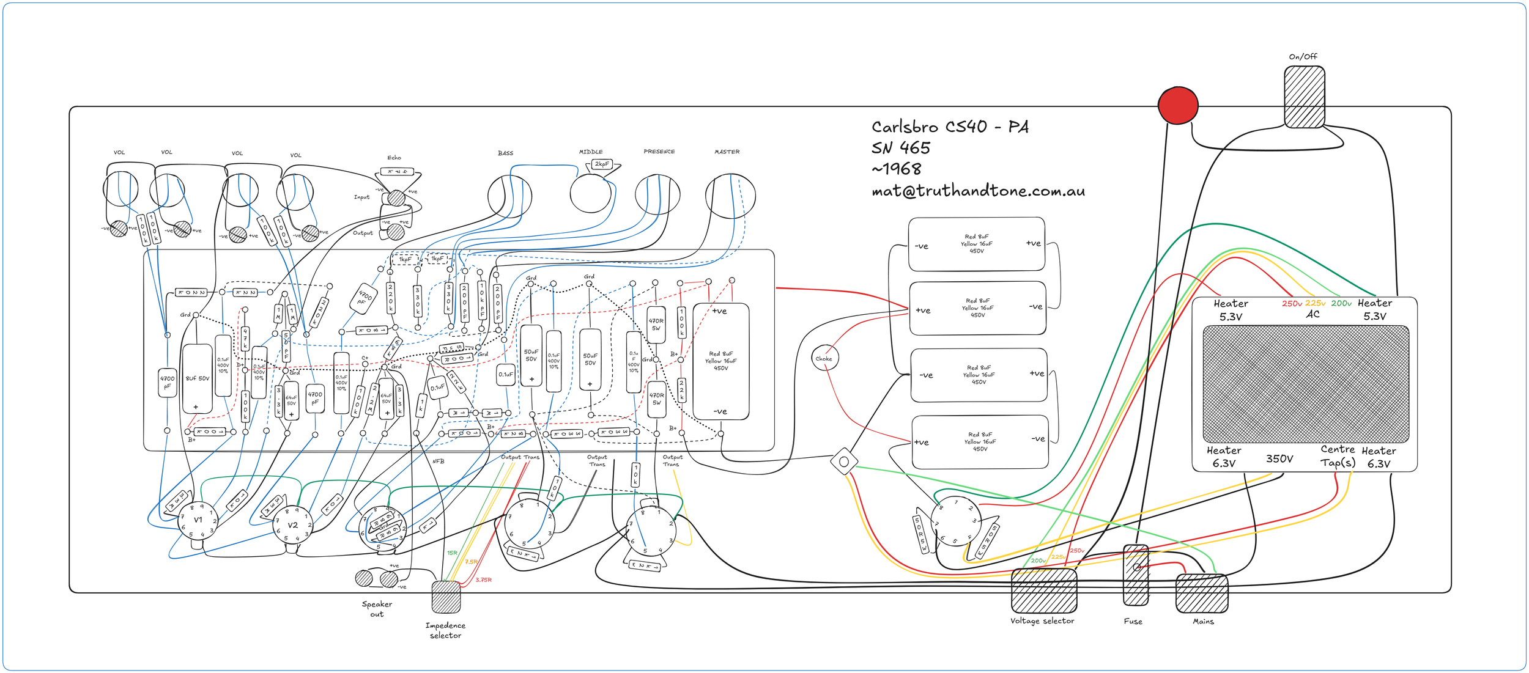
Task: Click the BASS knob circle
Action: click(x=509, y=196)
